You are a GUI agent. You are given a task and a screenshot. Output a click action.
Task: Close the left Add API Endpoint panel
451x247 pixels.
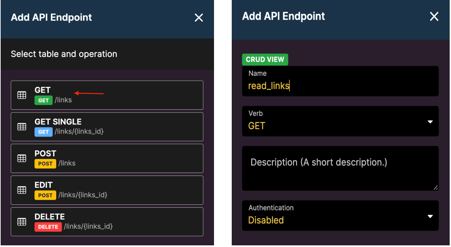pyautogui.click(x=199, y=18)
